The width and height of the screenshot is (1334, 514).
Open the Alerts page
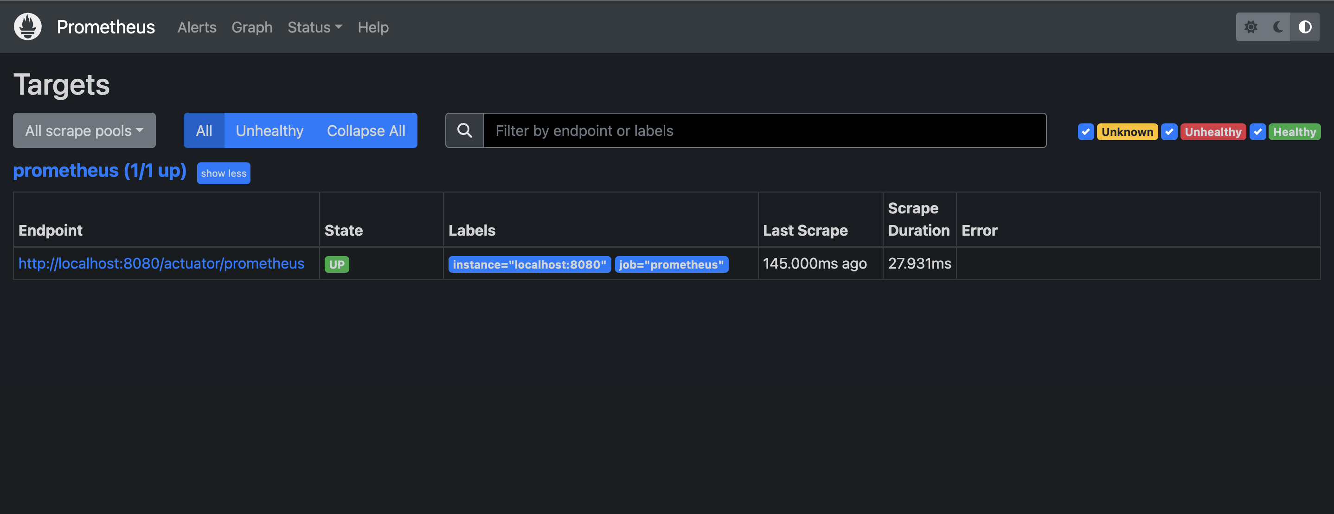pos(197,27)
